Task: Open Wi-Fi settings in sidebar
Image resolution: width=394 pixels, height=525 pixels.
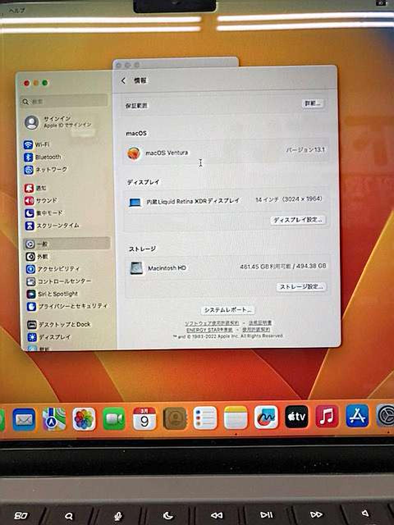Action: tap(41, 145)
